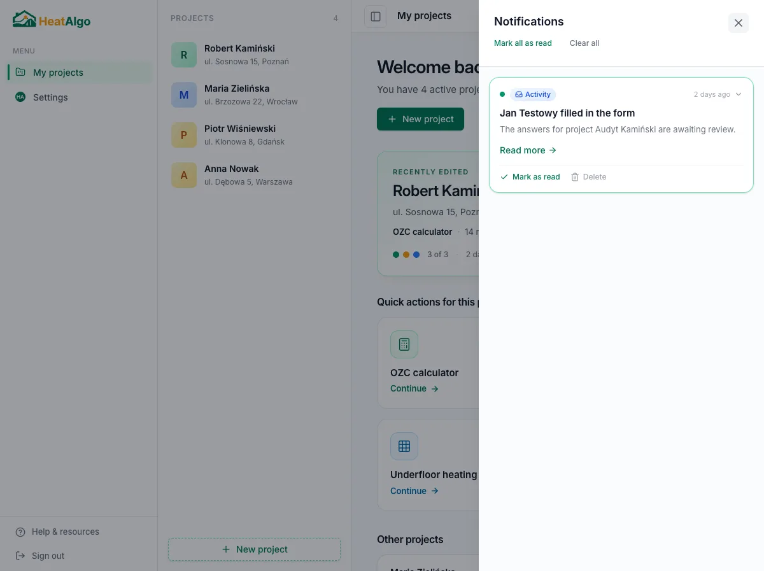
Task: Click the solid green New project button
Action: pos(420,119)
